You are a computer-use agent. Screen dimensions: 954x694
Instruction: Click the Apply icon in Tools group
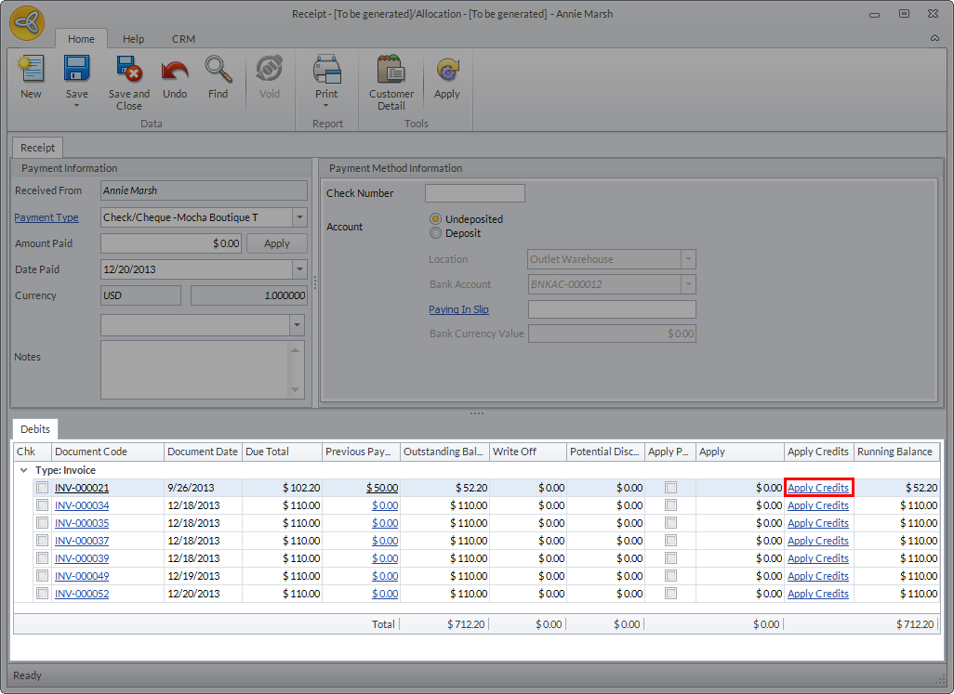click(x=447, y=72)
